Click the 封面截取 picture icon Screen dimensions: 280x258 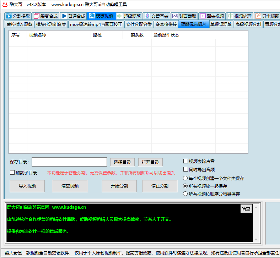click(x=175, y=16)
